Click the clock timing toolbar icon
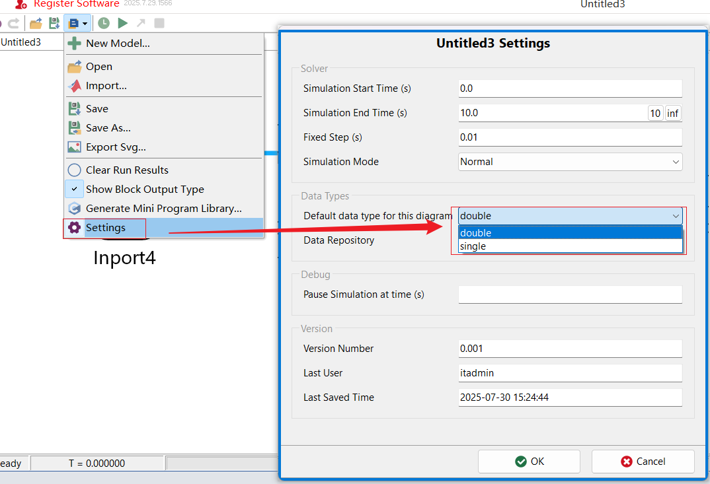The image size is (710, 484). pyautogui.click(x=104, y=23)
